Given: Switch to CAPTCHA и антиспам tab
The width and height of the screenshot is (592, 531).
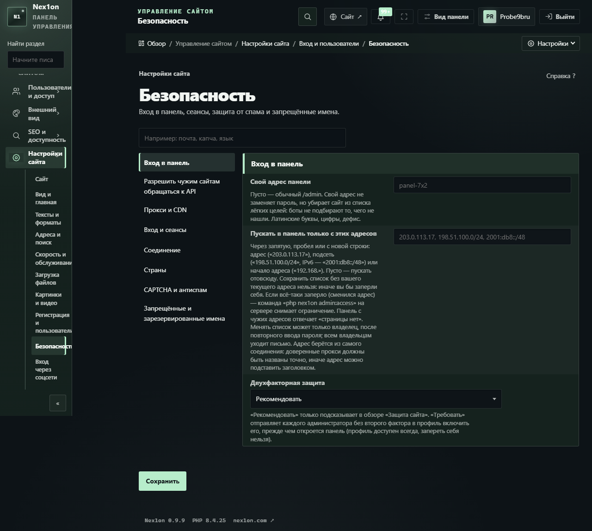Looking at the screenshot, I should (x=187, y=290).
